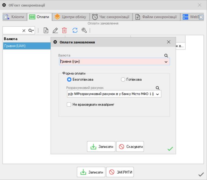Image resolution: width=207 pixels, height=180 pixels.
Task: Open the wrench settings tool
Action: (x=84, y=30)
